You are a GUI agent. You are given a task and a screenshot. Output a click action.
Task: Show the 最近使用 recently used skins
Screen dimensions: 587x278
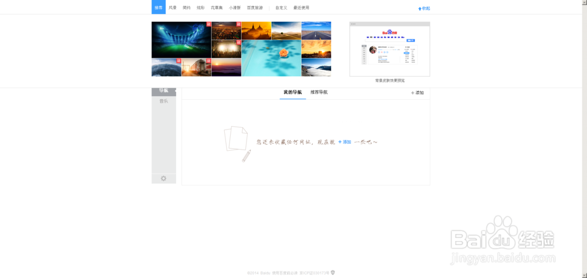tap(301, 8)
